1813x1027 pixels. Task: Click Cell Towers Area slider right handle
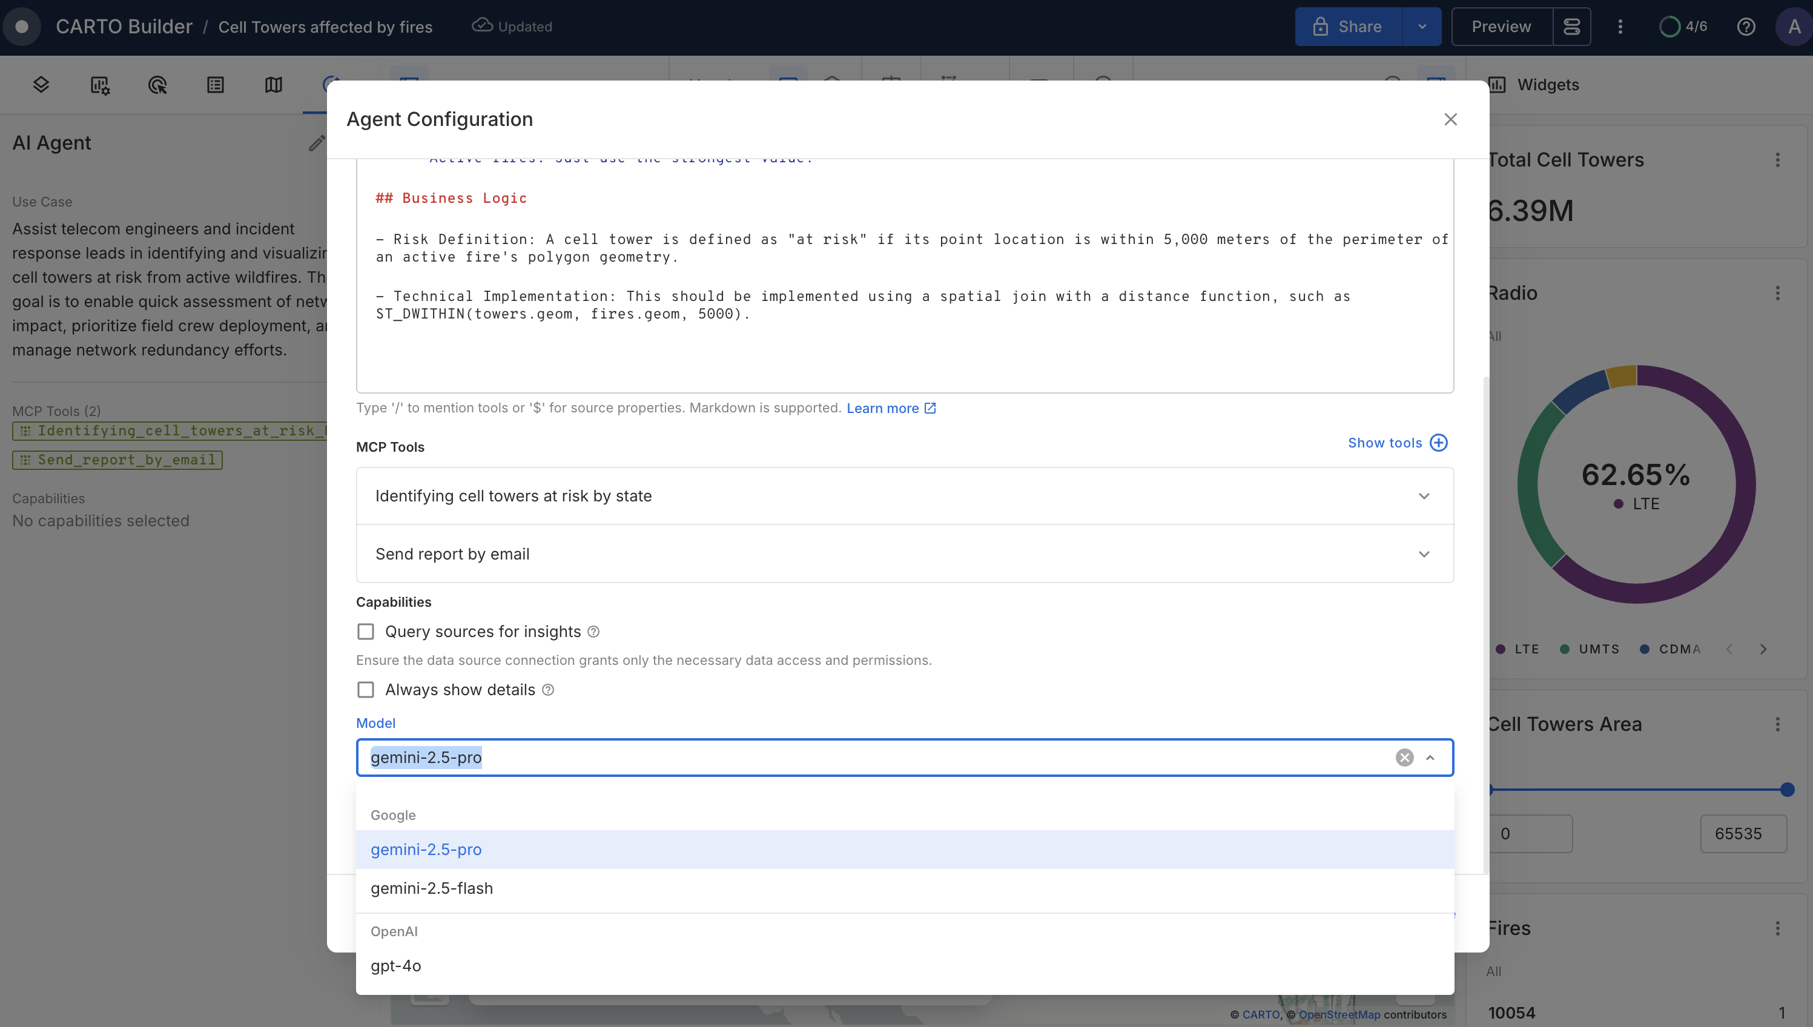[x=1786, y=790]
